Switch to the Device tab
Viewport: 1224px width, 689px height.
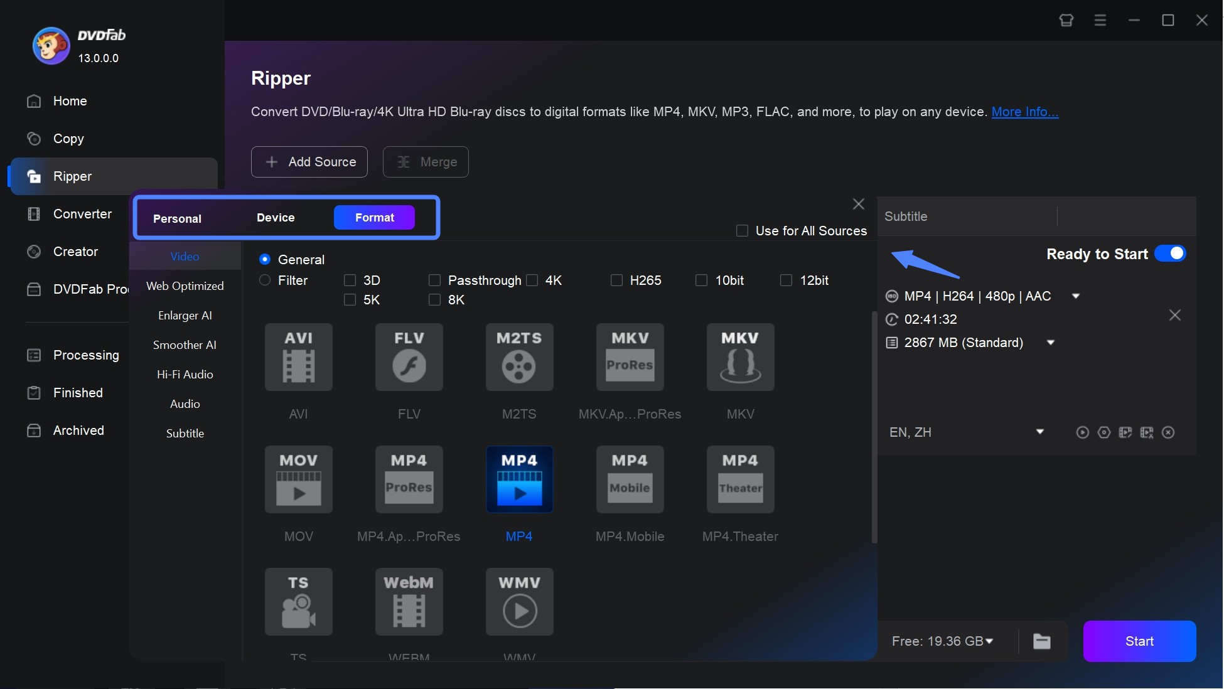(x=276, y=216)
